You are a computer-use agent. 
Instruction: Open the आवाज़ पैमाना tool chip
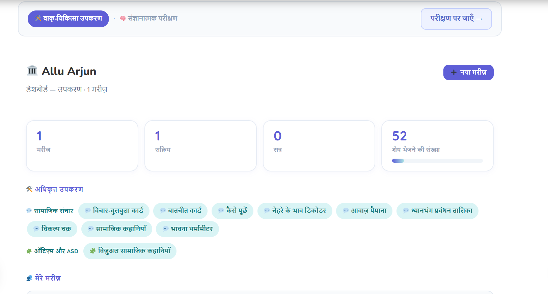pos(364,211)
